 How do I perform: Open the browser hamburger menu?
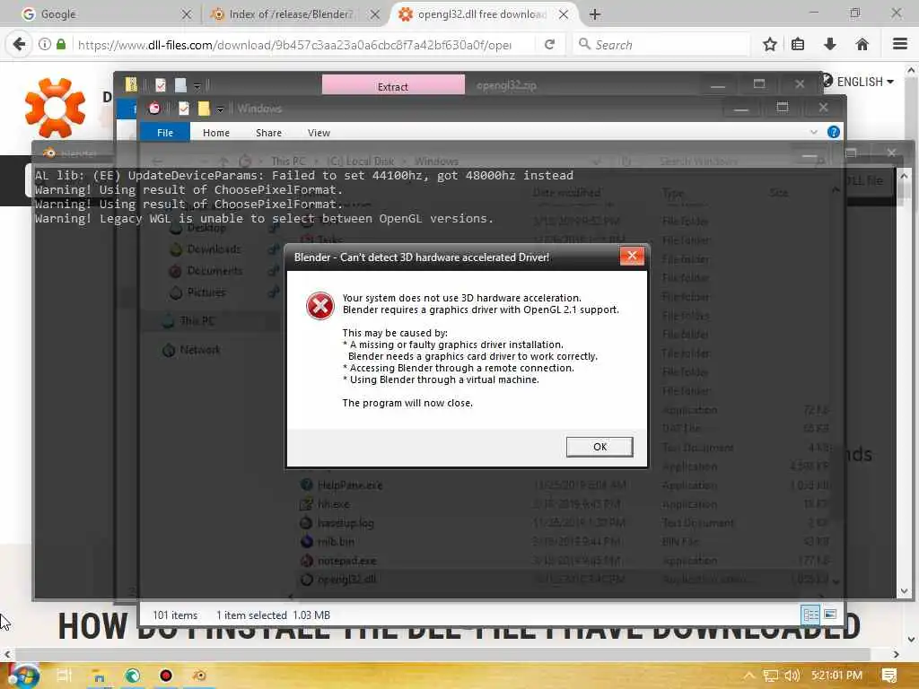pyautogui.click(x=900, y=44)
